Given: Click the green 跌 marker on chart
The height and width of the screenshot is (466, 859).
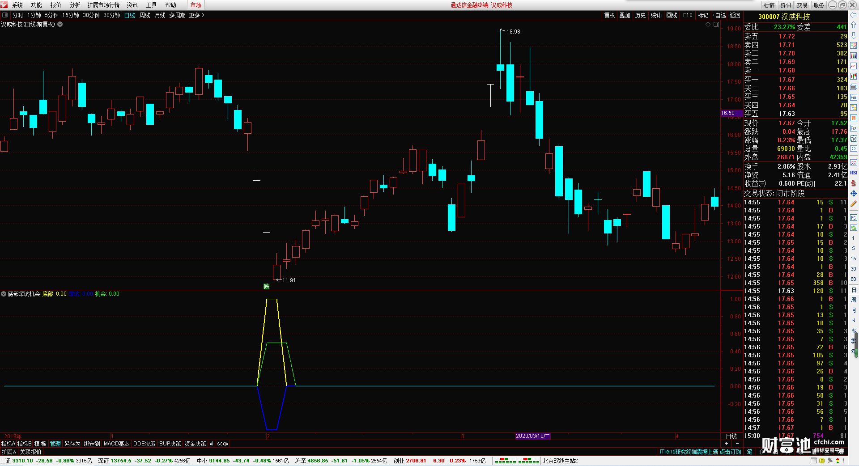Looking at the screenshot, I should (267, 287).
